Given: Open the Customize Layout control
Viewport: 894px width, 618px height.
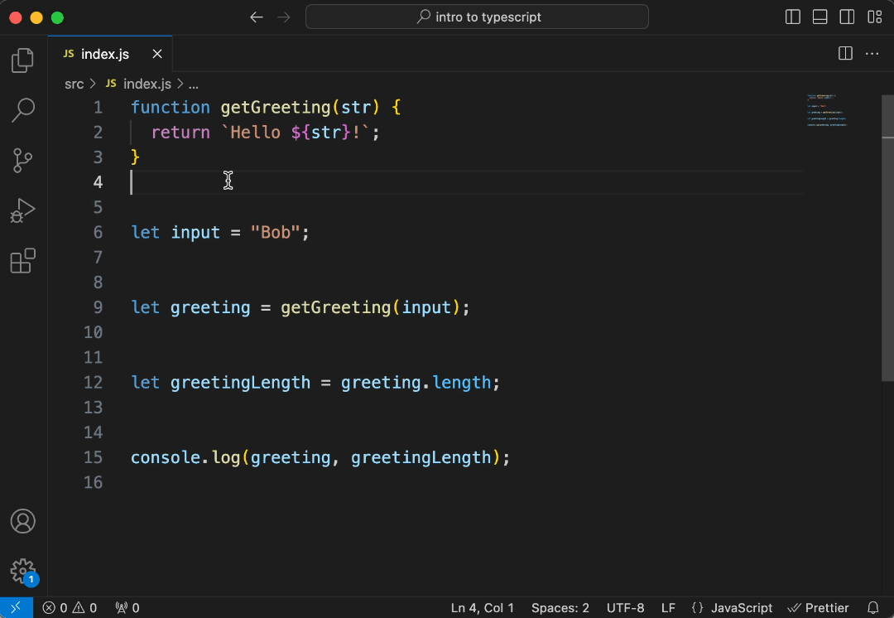Looking at the screenshot, I should 874,17.
